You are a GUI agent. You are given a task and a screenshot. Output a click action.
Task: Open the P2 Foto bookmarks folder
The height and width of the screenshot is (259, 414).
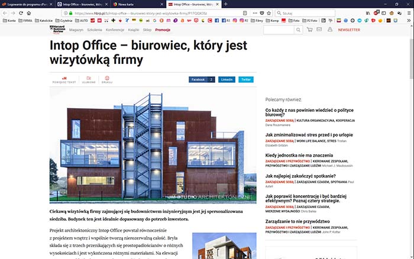[x=310, y=20]
